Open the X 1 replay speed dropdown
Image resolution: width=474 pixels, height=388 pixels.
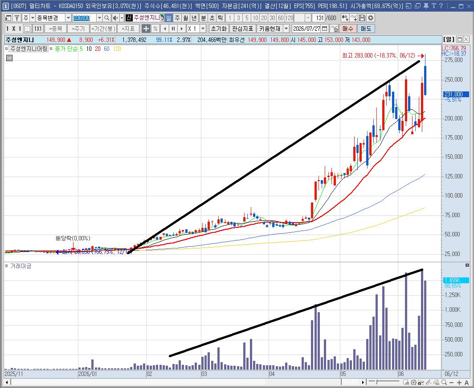coord(203,29)
